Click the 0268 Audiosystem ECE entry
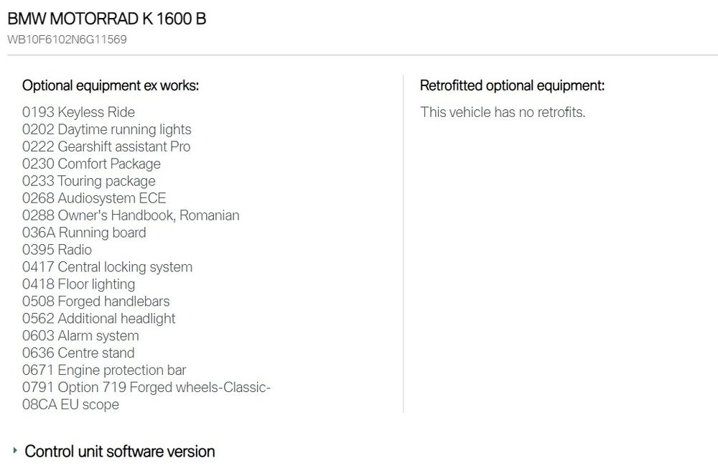Viewport: 718px width, 476px height. click(93, 198)
